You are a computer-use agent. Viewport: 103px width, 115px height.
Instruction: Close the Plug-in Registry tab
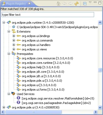[x=29, y=3]
